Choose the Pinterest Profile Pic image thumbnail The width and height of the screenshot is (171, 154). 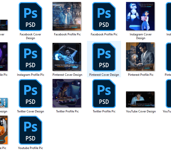(140, 57)
